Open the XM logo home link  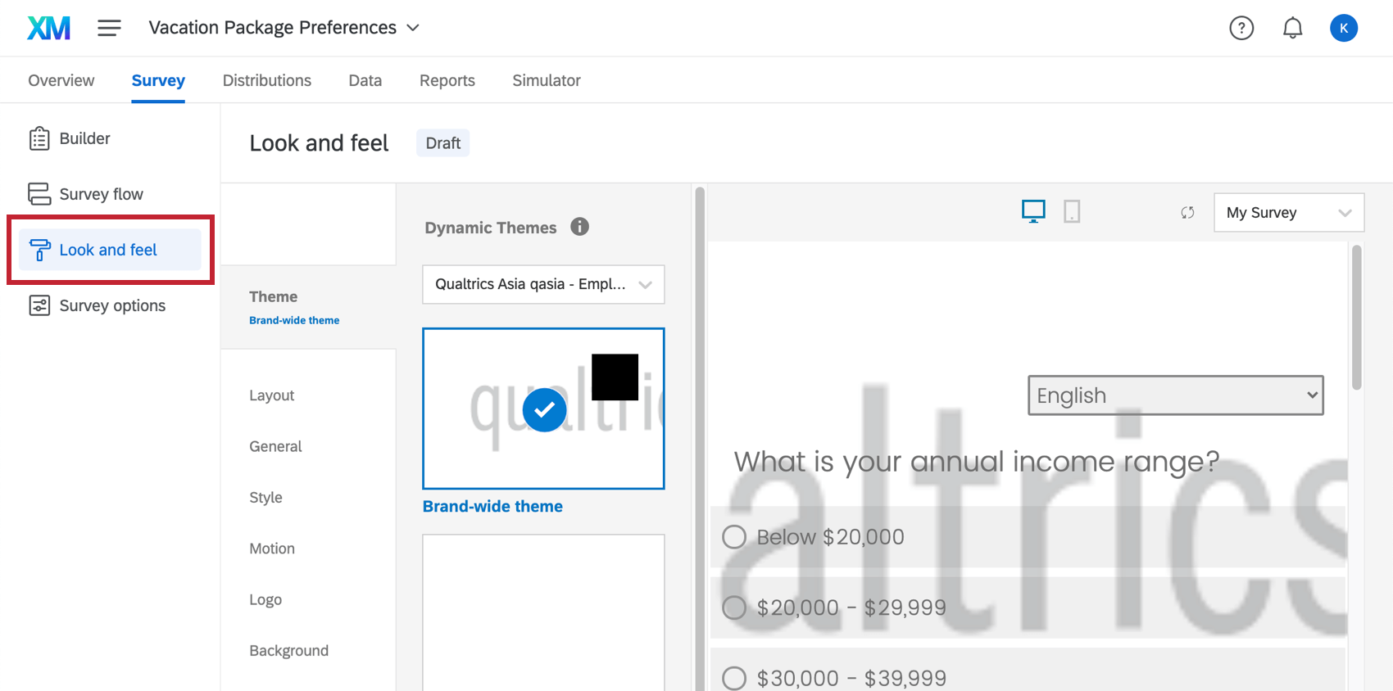click(48, 28)
